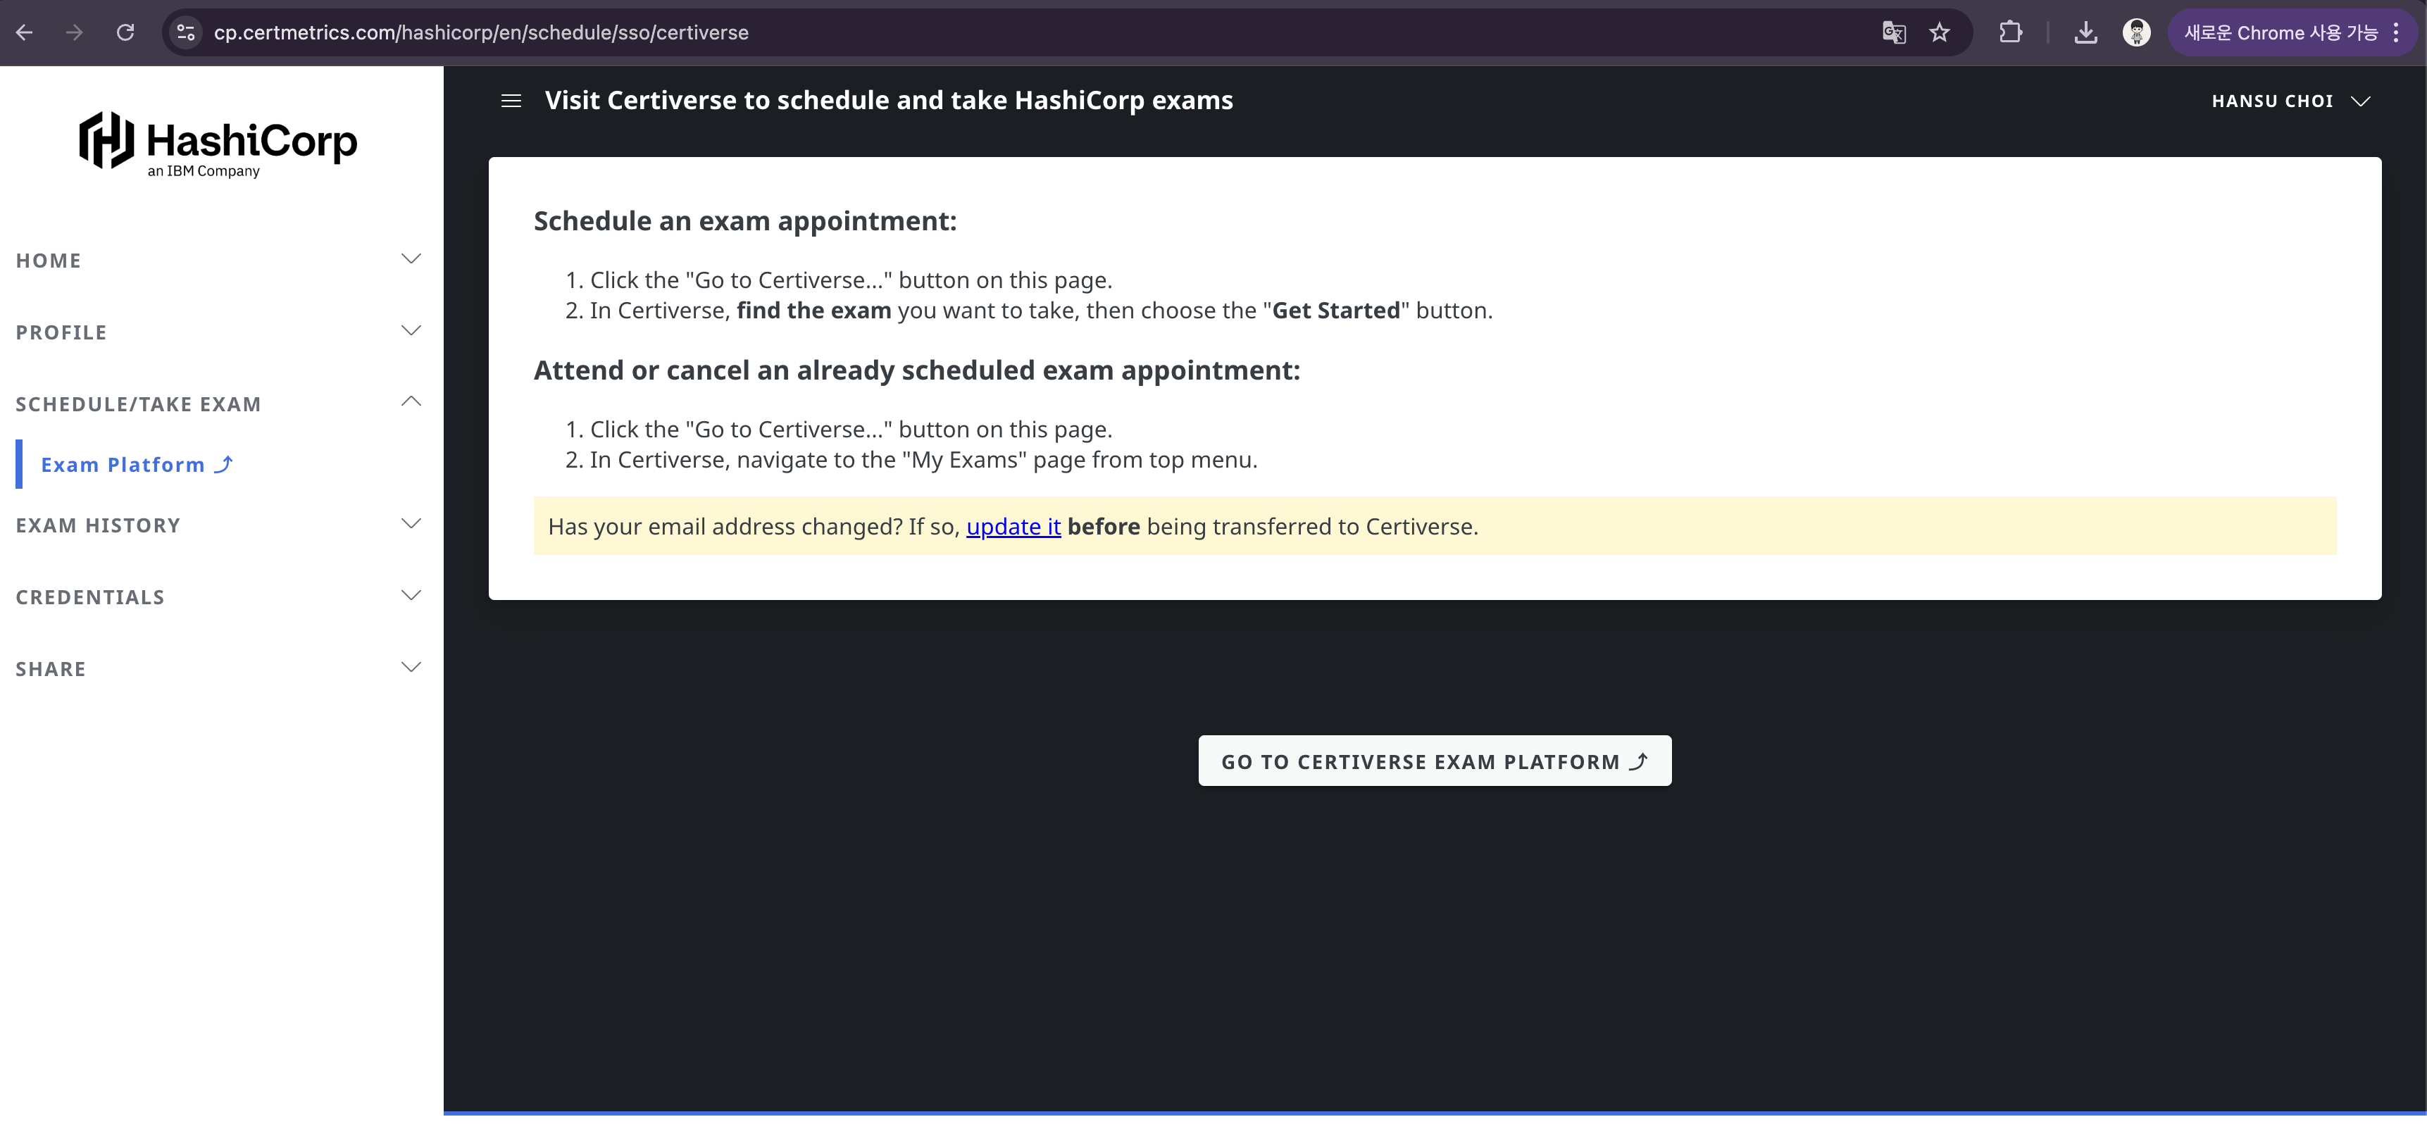
Task: Bookmark this page with star icon
Action: pos(1939,33)
